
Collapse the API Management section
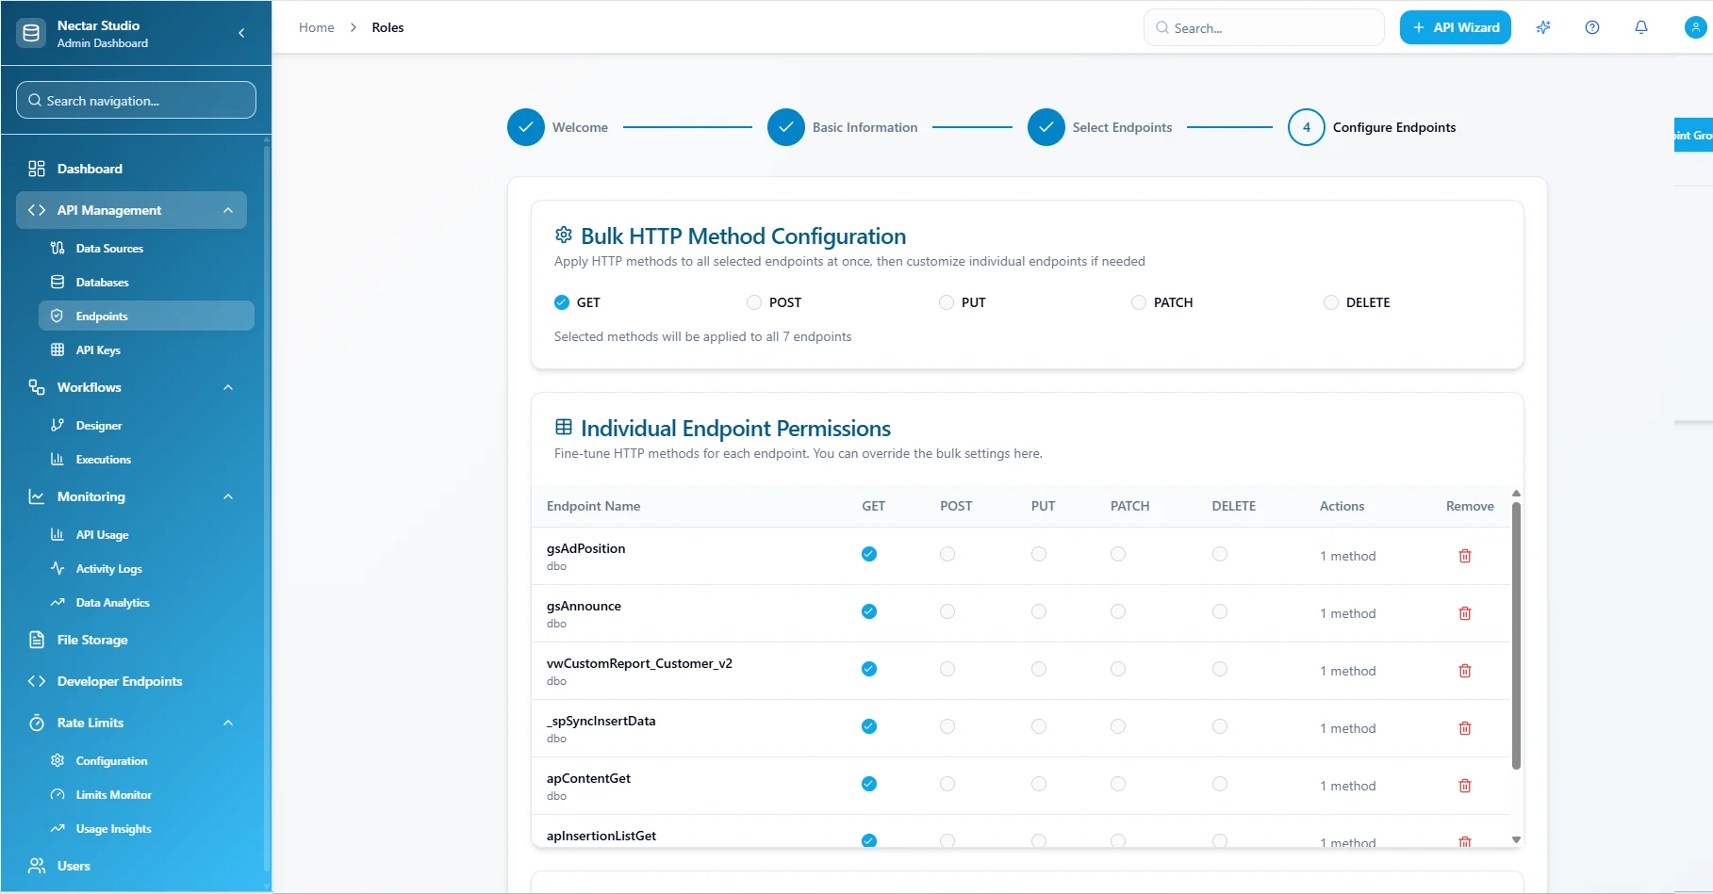(228, 210)
